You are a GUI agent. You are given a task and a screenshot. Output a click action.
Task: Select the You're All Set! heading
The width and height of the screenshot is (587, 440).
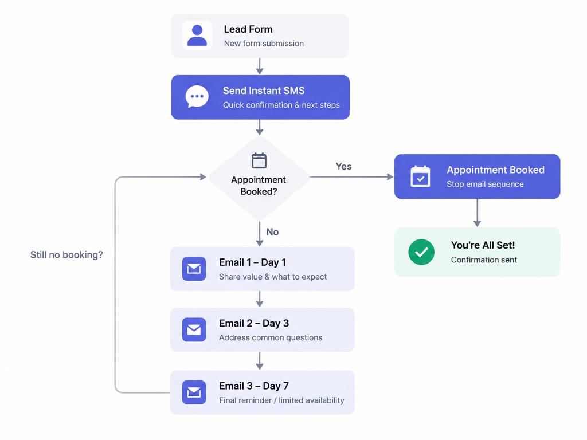pos(483,245)
